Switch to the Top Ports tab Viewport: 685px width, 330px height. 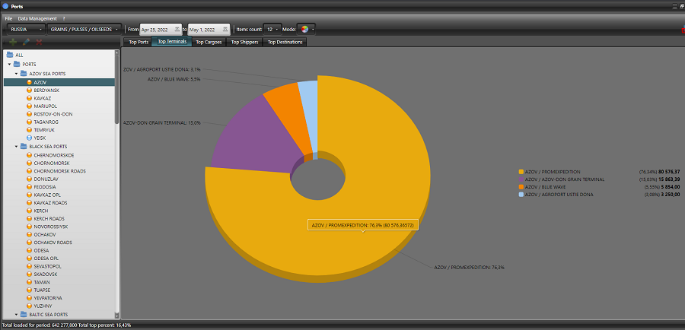pyautogui.click(x=139, y=43)
